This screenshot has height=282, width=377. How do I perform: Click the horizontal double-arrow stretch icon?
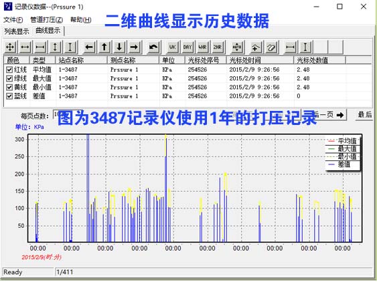25,47
